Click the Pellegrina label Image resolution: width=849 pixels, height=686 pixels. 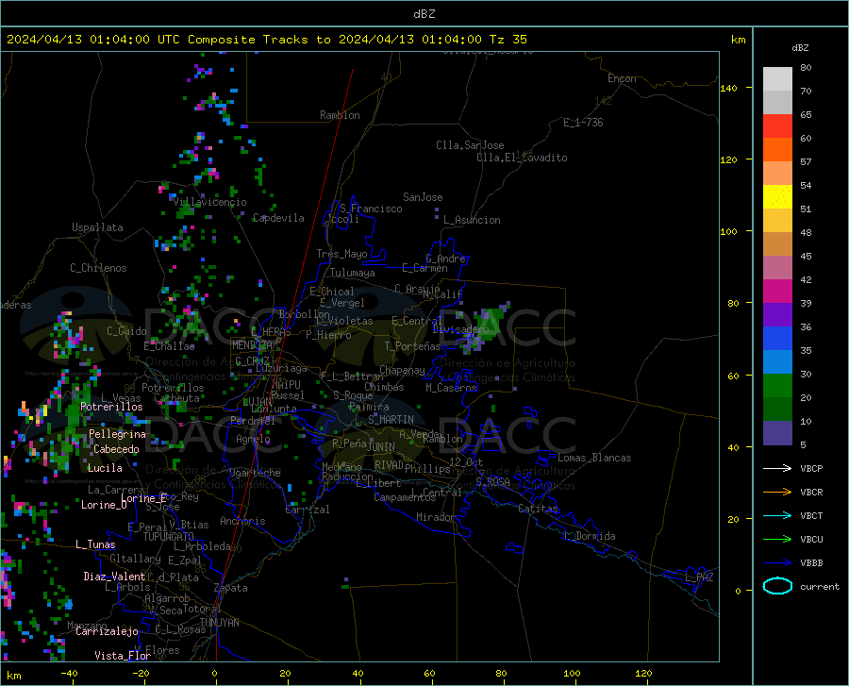point(118,434)
